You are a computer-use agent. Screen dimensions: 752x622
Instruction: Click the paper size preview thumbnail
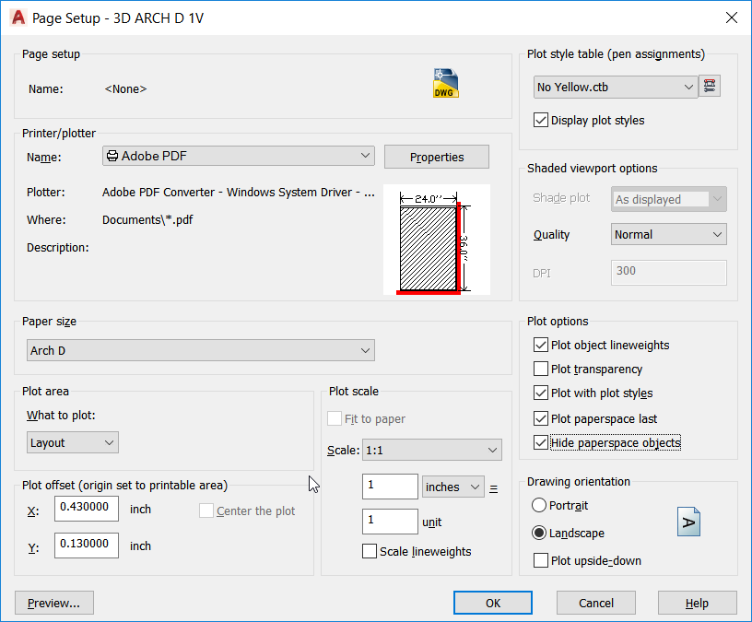(x=437, y=240)
